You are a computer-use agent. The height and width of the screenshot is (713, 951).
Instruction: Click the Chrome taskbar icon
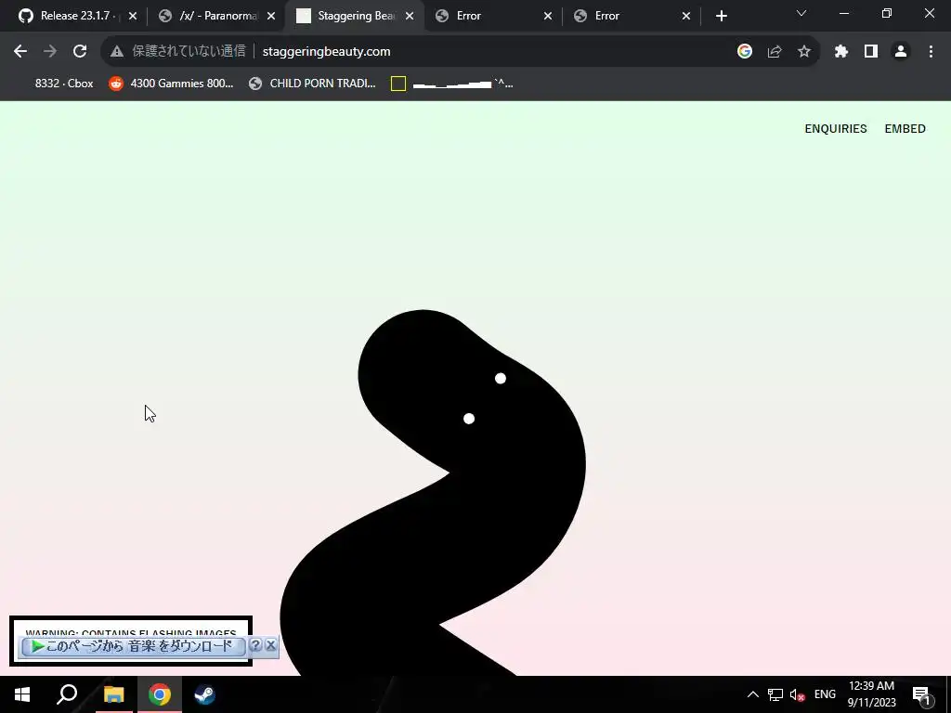coord(160,694)
